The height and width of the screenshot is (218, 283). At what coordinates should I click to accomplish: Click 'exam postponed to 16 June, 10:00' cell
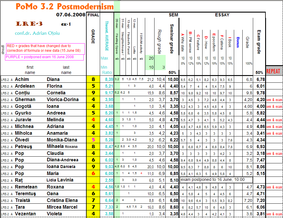pos(216,180)
